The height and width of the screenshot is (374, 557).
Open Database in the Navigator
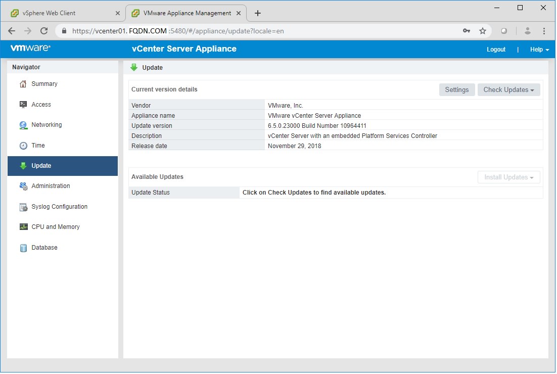click(x=63, y=248)
